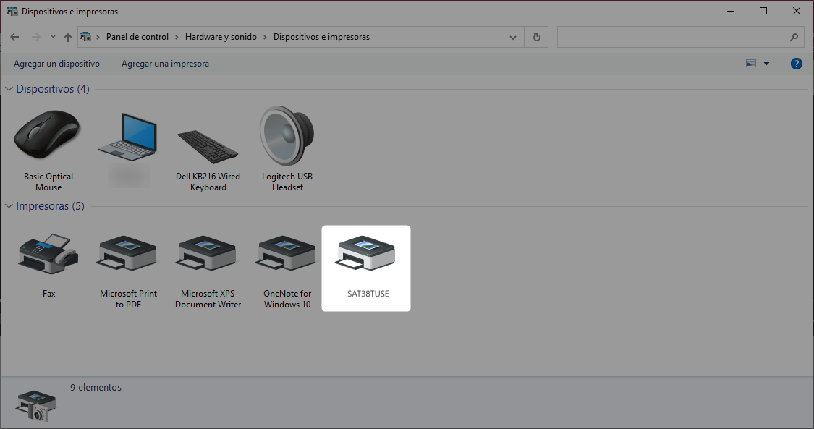Click Agregar un dispositivo
The height and width of the screenshot is (429, 814).
(x=56, y=64)
